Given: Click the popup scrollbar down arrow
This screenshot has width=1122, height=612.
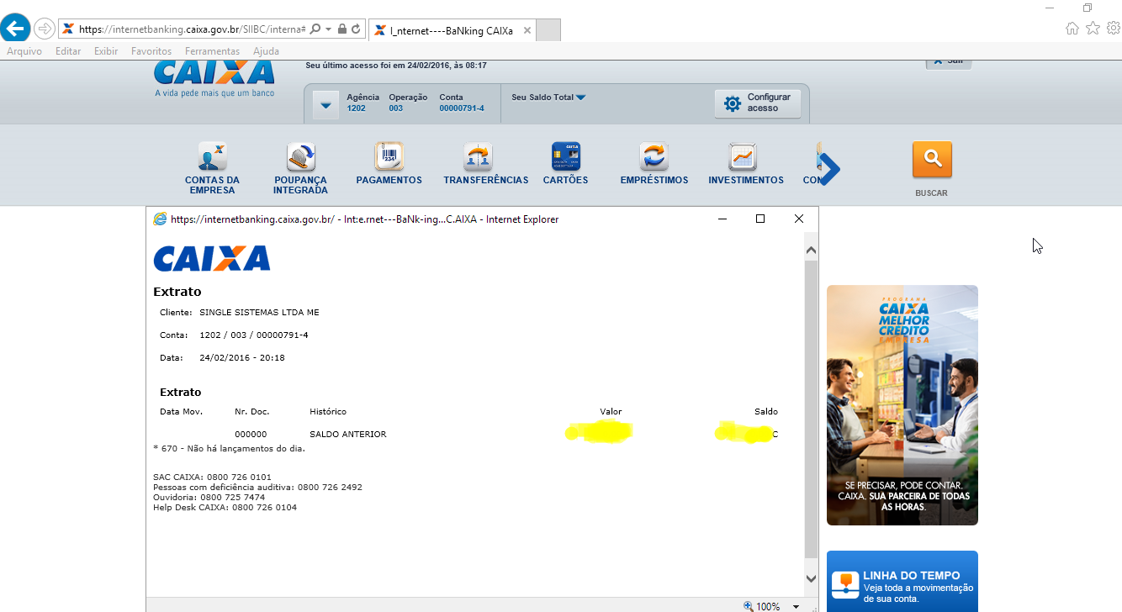Looking at the screenshot, I should pyautogui.click(x=812, y=579).
